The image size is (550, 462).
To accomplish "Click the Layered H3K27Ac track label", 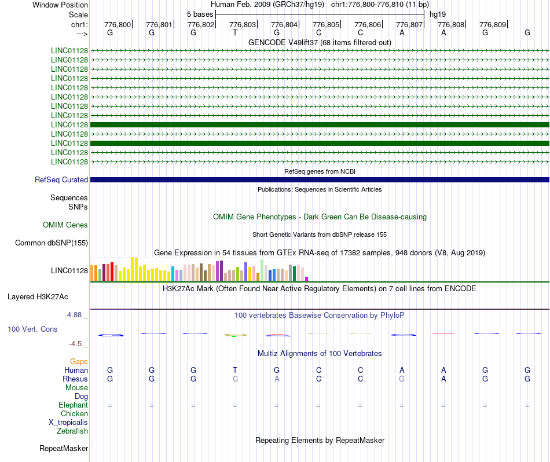I will click(38, 297).
